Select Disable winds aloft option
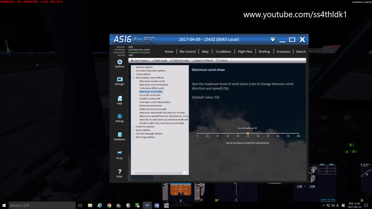Screen dimensions: 372x209 pyautogui.click(x=150, y=99)
